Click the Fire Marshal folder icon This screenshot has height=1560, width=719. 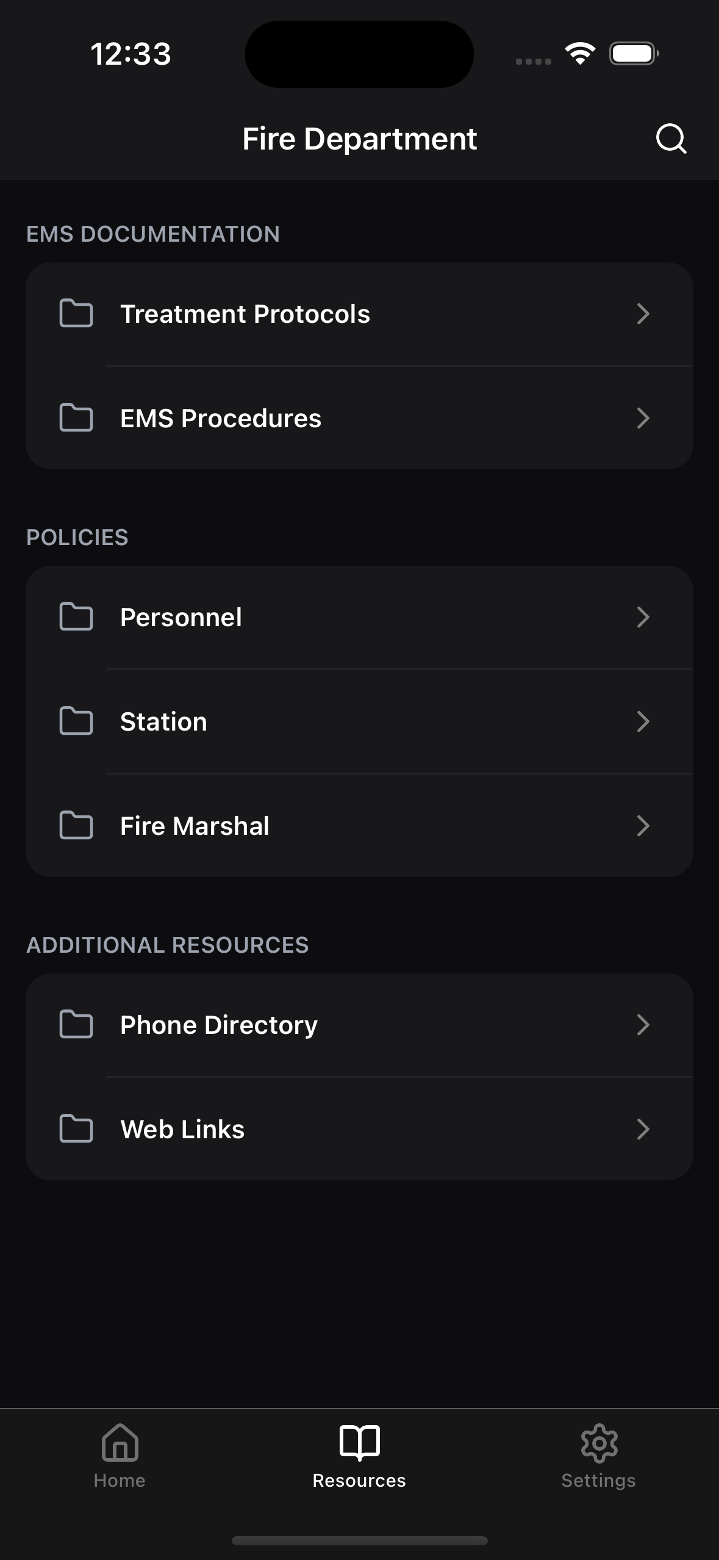coord(76,826)
